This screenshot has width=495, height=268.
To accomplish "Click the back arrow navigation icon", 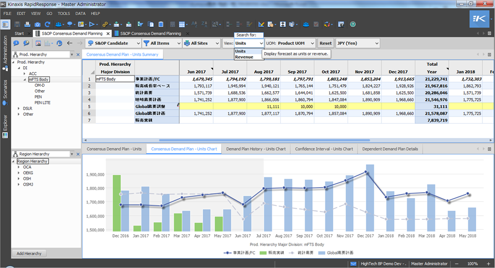I will tap(70, 43).
